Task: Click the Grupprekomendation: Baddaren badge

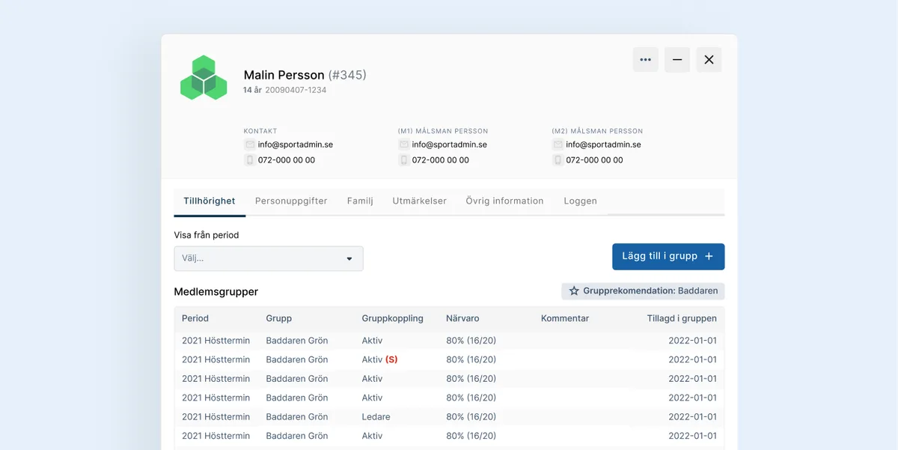Action: point(643,291)
